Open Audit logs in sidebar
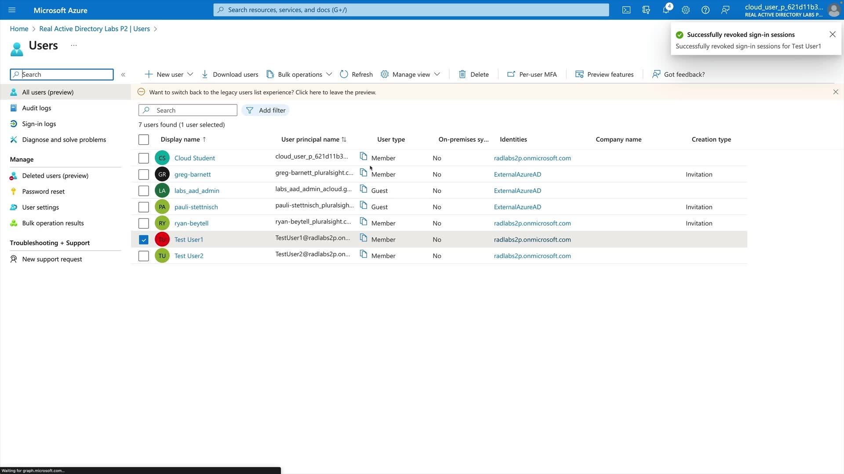This screenshot has height=474, width=844. pyautogui.click(x=36, y=108)
